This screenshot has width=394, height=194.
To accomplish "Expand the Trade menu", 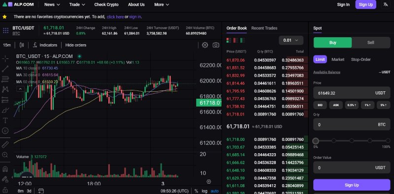I will coord(77,4).
